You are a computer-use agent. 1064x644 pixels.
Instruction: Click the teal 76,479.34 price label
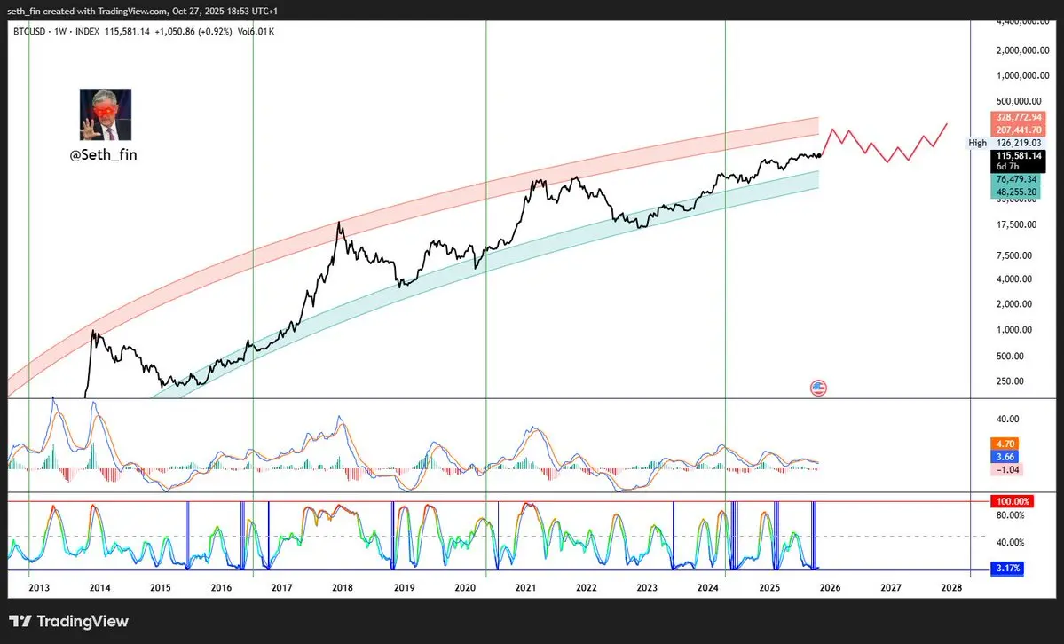pyautogui.click(x=1016, y=180)
